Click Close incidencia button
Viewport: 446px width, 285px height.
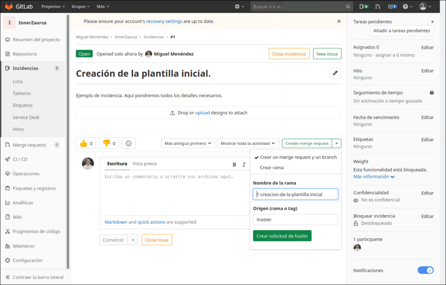tap(289, 54)
